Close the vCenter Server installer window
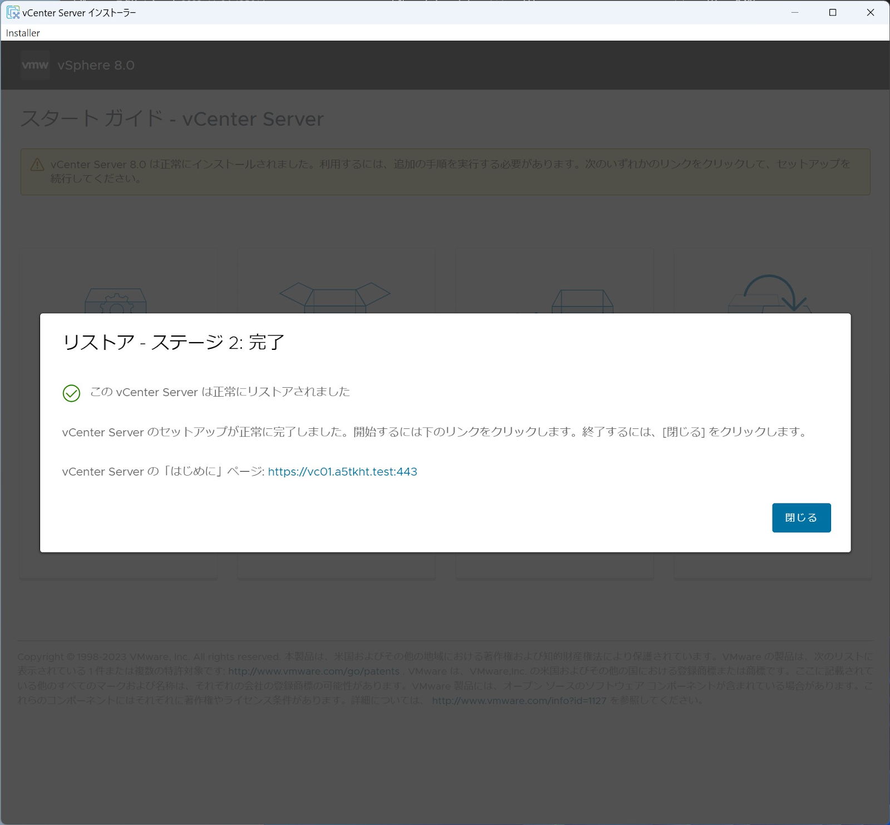890x825 pixels. [871, 12]
